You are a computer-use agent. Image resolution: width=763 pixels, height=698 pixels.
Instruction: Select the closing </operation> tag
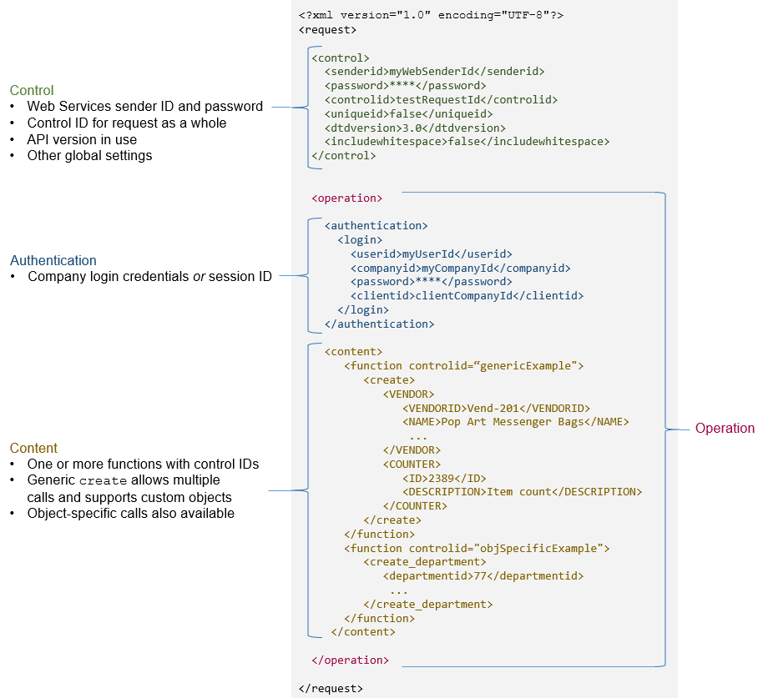(x=350, y=660)
